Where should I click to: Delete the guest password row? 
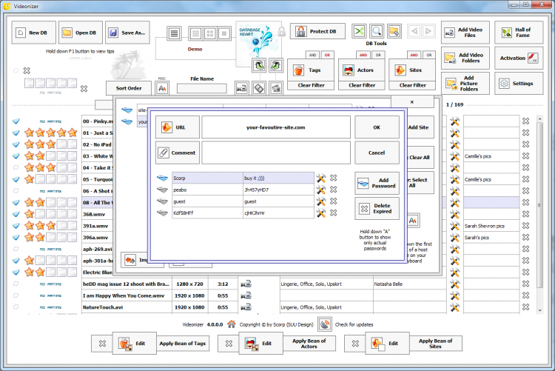333,201
